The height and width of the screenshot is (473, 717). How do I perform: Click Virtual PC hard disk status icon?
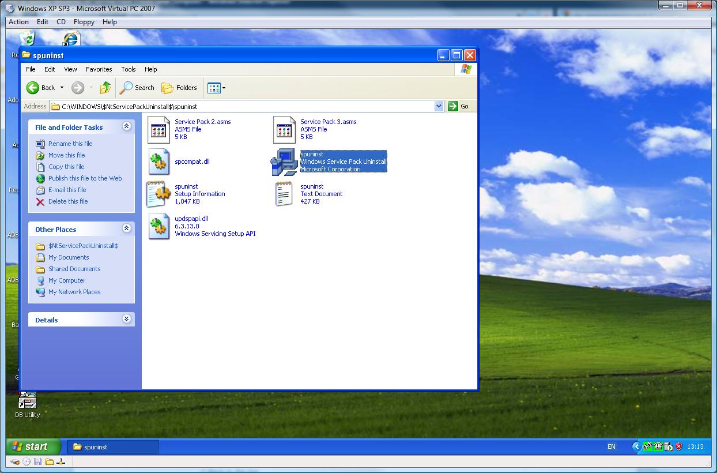click(16, 461)
